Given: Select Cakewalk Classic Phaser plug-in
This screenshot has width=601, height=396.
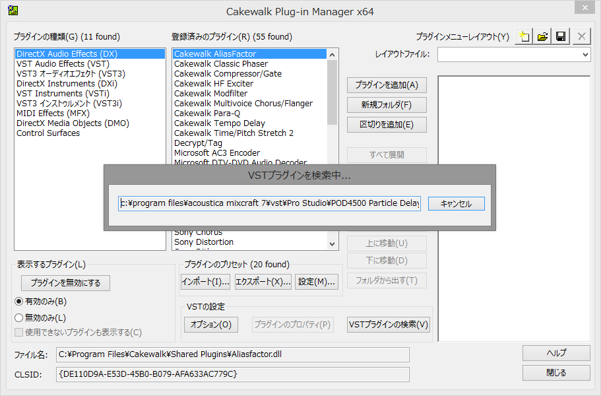Looking at the screenshot, I should tap(250, 64).
